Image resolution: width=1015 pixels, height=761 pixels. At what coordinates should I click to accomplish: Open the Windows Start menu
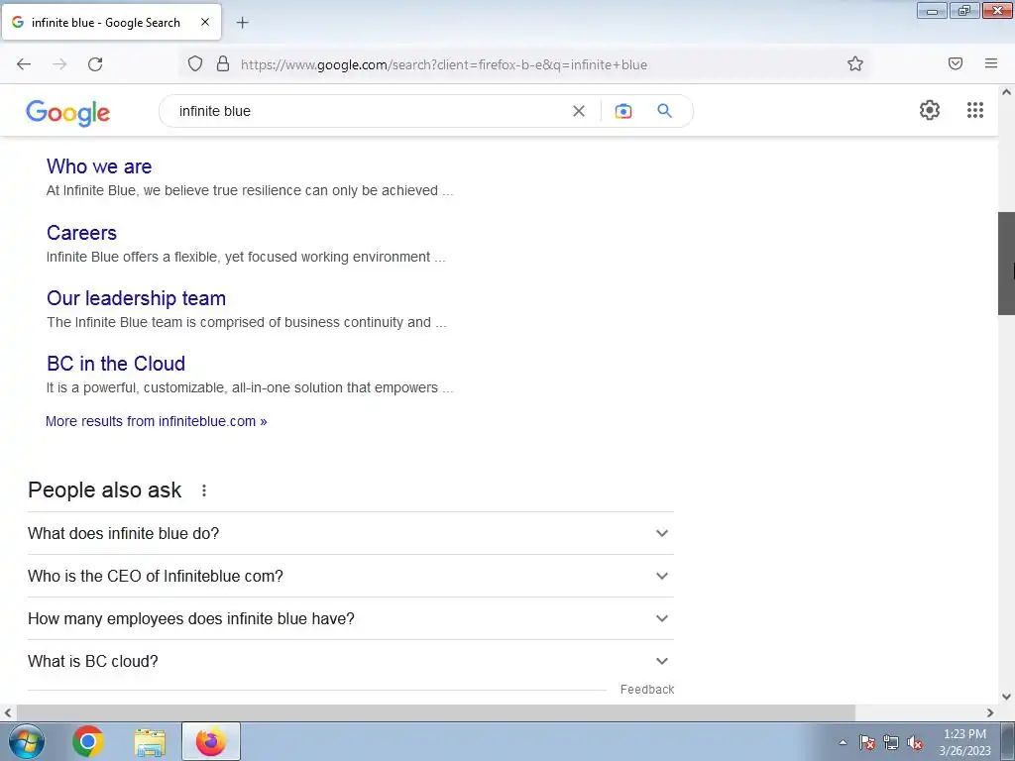27,741
